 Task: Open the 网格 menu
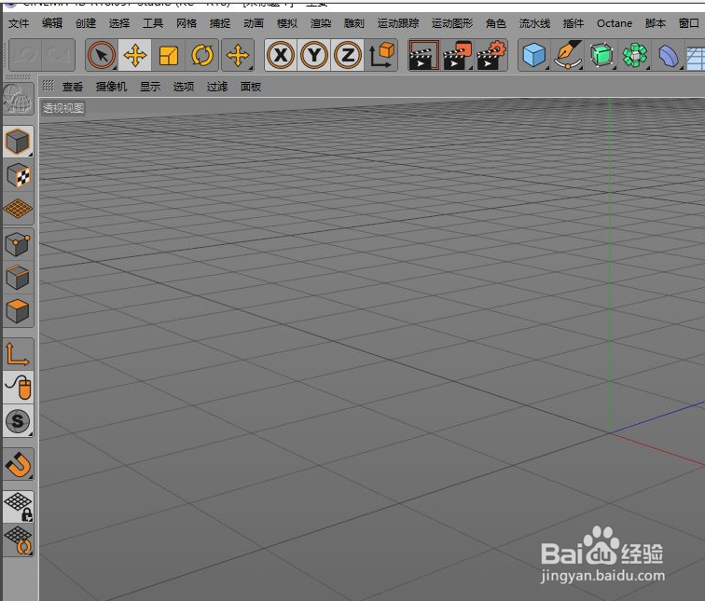tap(187, 23)
